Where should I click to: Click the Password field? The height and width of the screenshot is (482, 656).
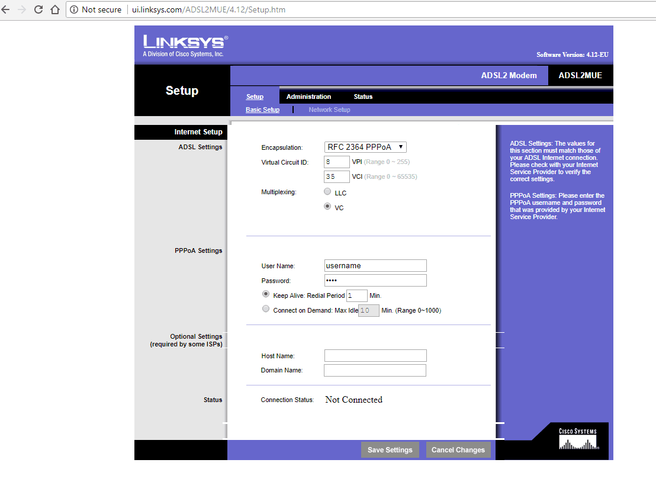point(376,280)
